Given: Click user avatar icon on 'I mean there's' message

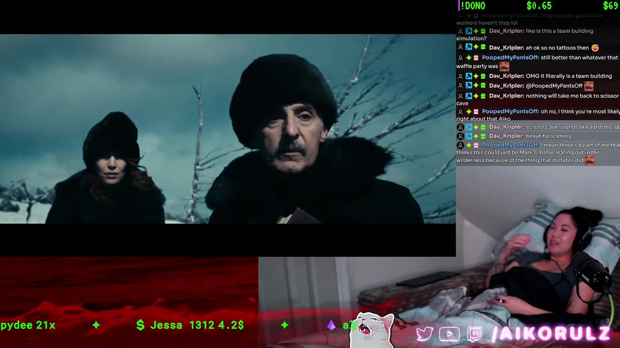Looking at the screenshot, I should click(461, 145).
